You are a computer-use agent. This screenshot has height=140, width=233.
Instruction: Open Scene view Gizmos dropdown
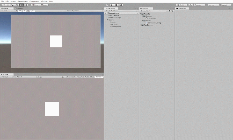click(70, 11)
